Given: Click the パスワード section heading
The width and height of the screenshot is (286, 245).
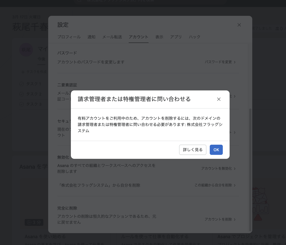Looking at the screenshot, I should coord(67,53).
